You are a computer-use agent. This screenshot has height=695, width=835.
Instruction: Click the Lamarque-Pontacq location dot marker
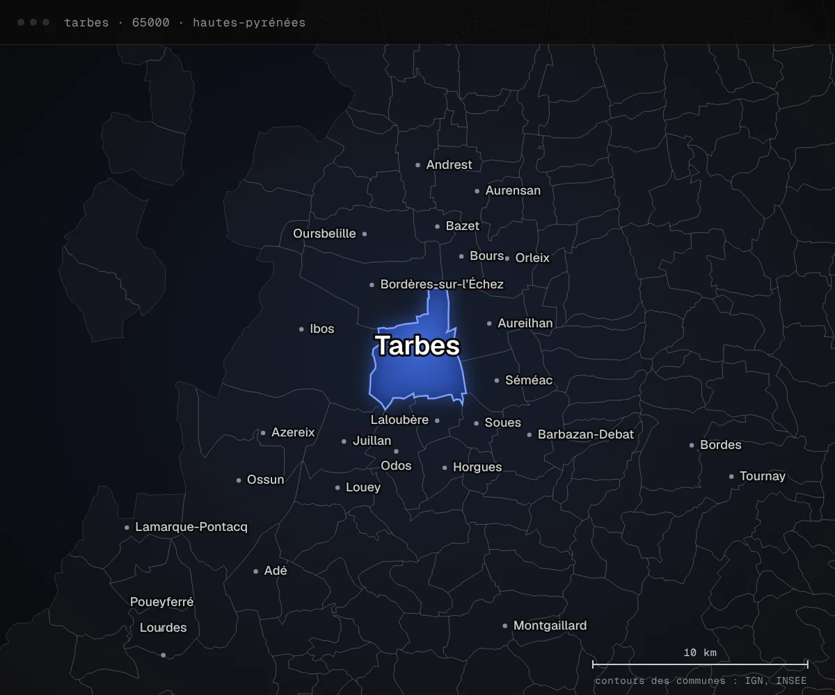click(127, 528)
